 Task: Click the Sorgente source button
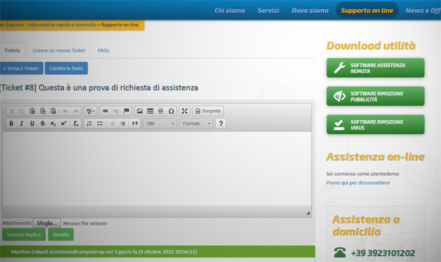click(208, 111)
